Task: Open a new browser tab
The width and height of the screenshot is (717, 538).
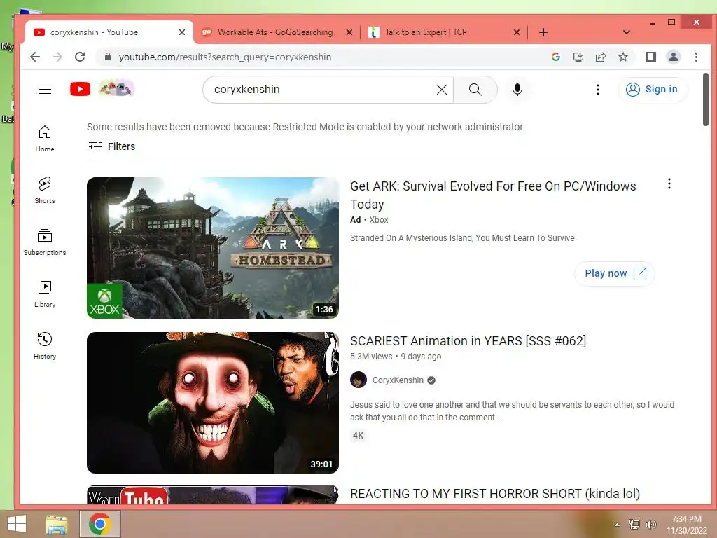Action: [x=543, y=32]
